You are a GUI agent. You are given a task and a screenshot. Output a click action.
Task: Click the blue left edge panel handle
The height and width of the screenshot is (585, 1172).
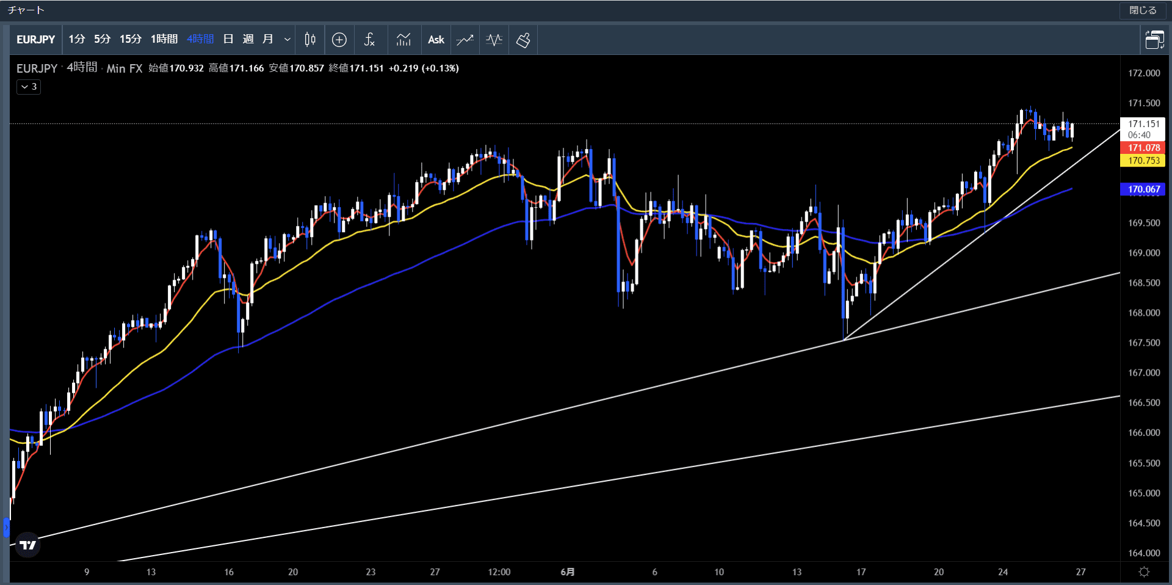(6, 528)
